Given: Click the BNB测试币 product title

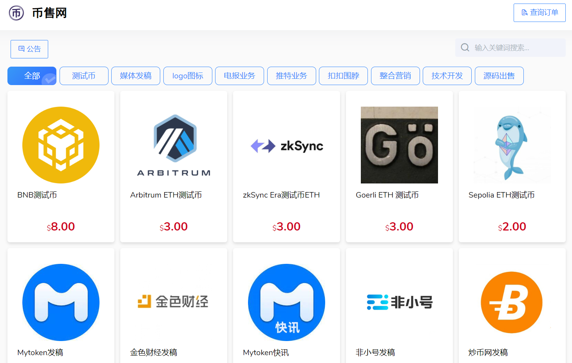Looking at the screenshot, I should tap(37, 195).
